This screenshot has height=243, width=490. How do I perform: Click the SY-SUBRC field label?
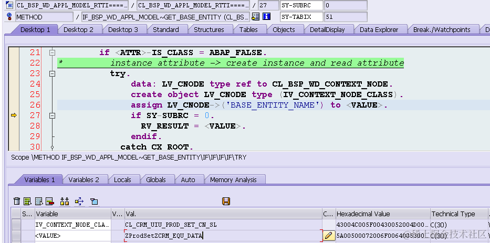(x=301, y=5)
